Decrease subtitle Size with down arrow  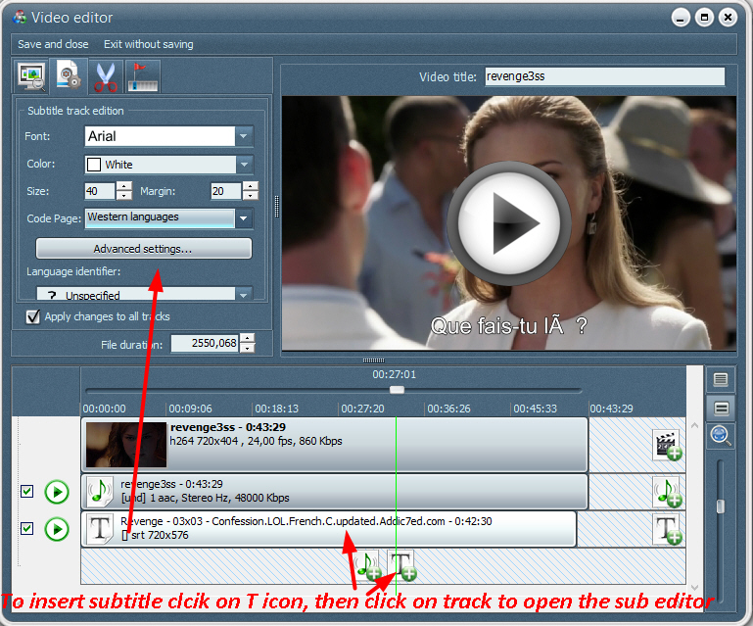pos(124,196)
